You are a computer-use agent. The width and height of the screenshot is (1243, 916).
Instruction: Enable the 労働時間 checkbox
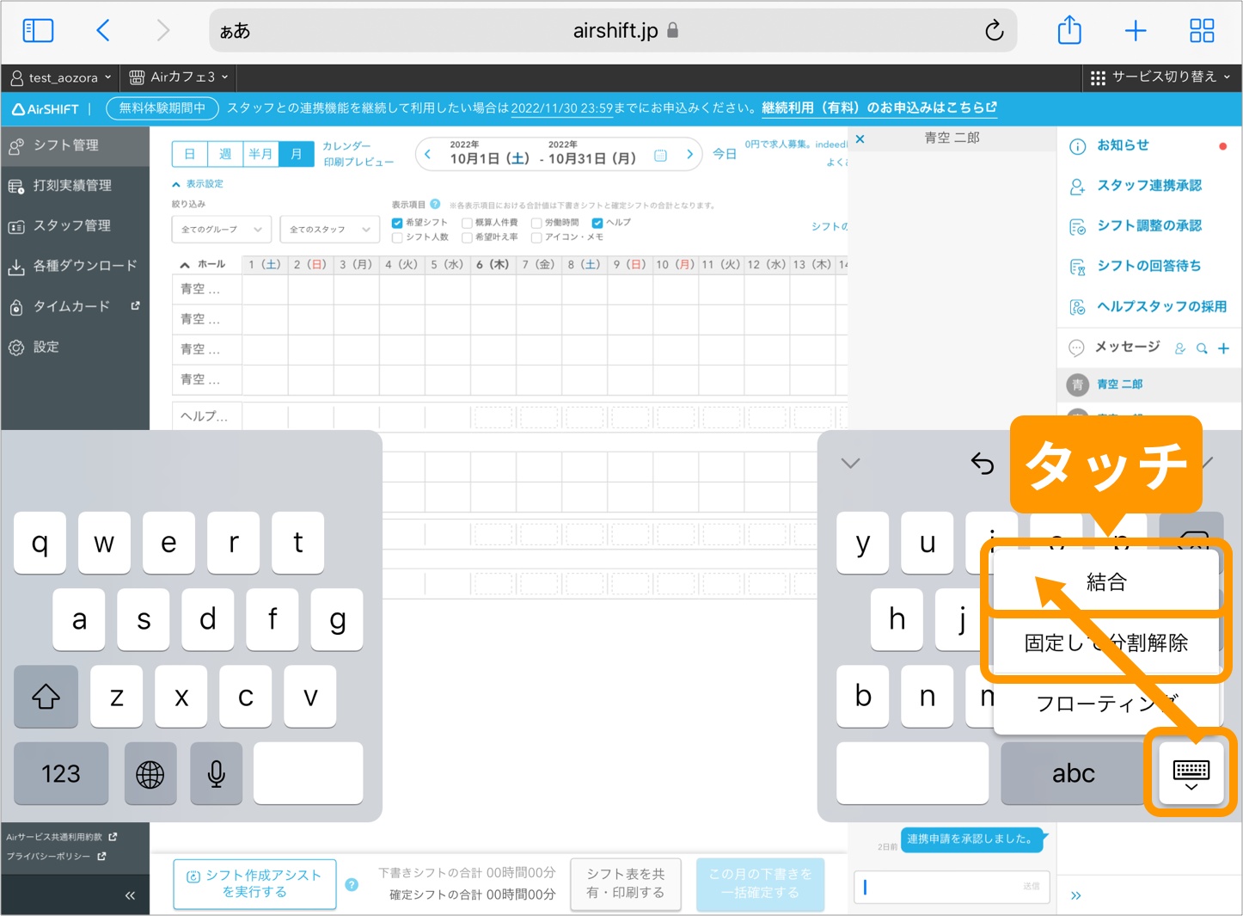(536, 222)
